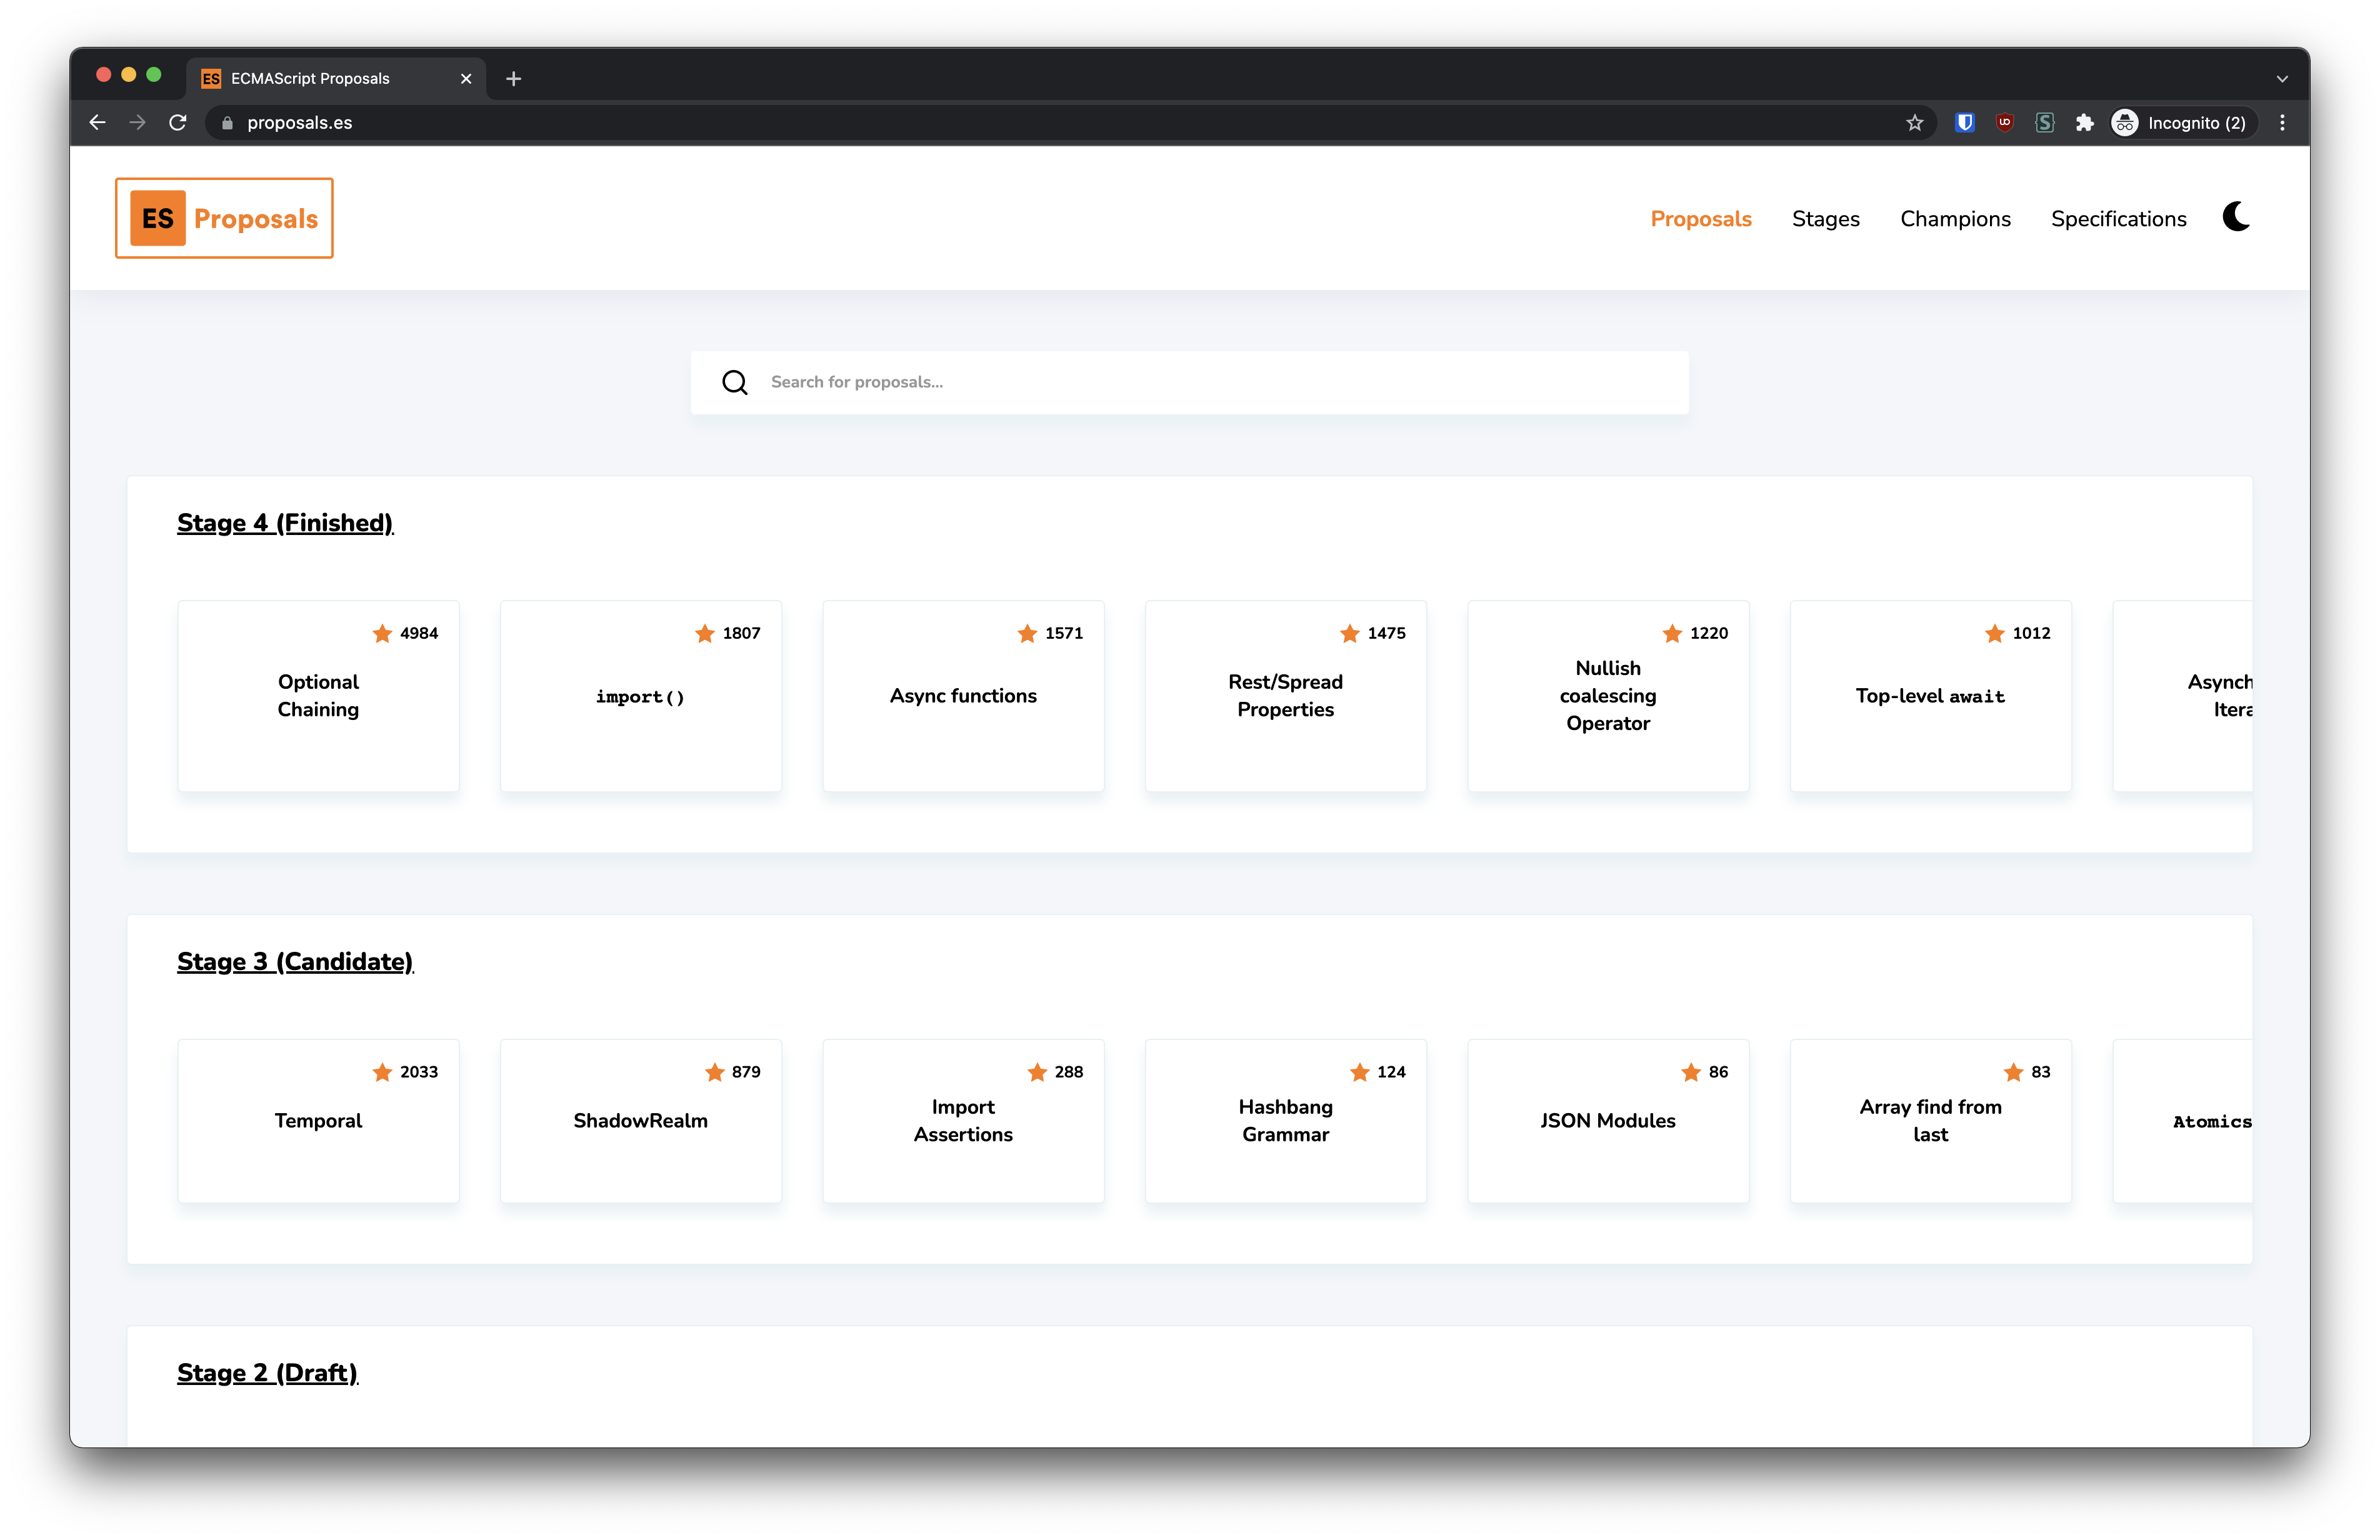Click the browser extensions puzzle icon
The width and height of the screenshot is (2380, 1540).
(2085, 122)
